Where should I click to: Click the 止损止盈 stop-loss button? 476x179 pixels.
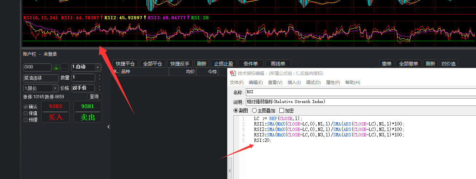(x=223, y=63)
